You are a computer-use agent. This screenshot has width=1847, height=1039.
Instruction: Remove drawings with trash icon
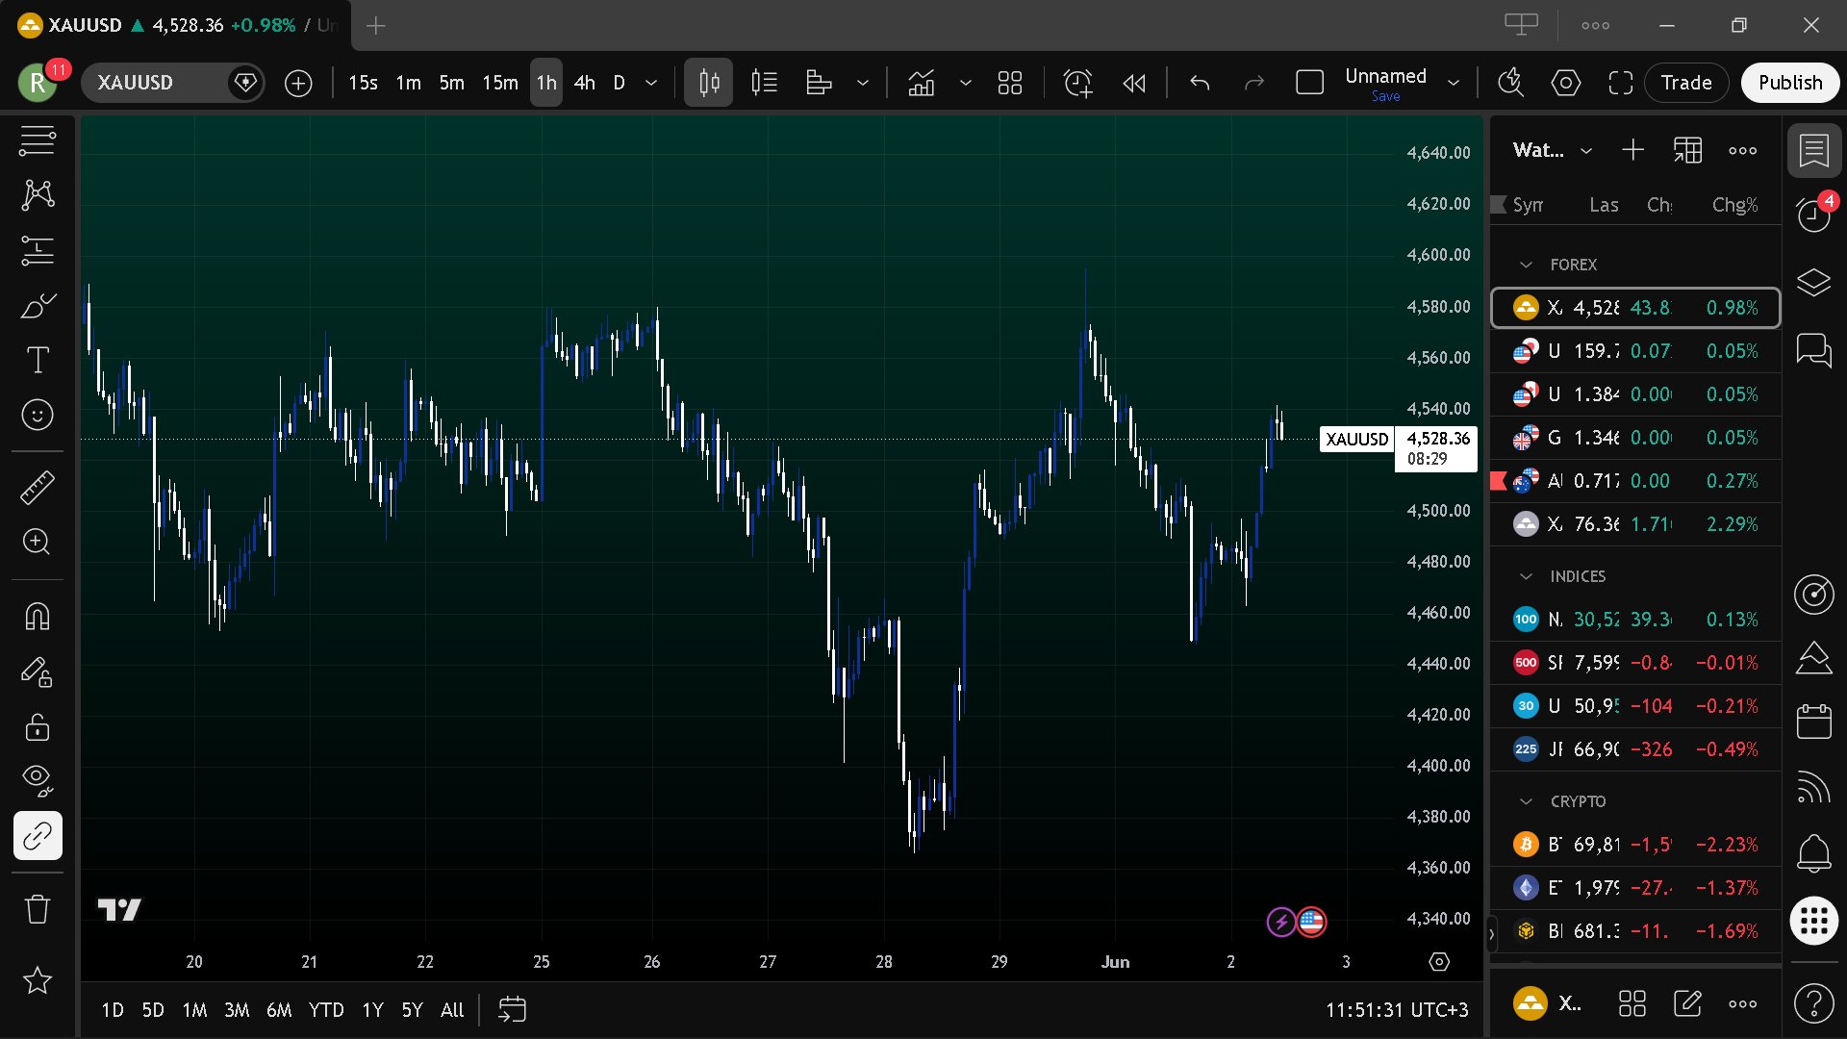(x=38, y=908)
